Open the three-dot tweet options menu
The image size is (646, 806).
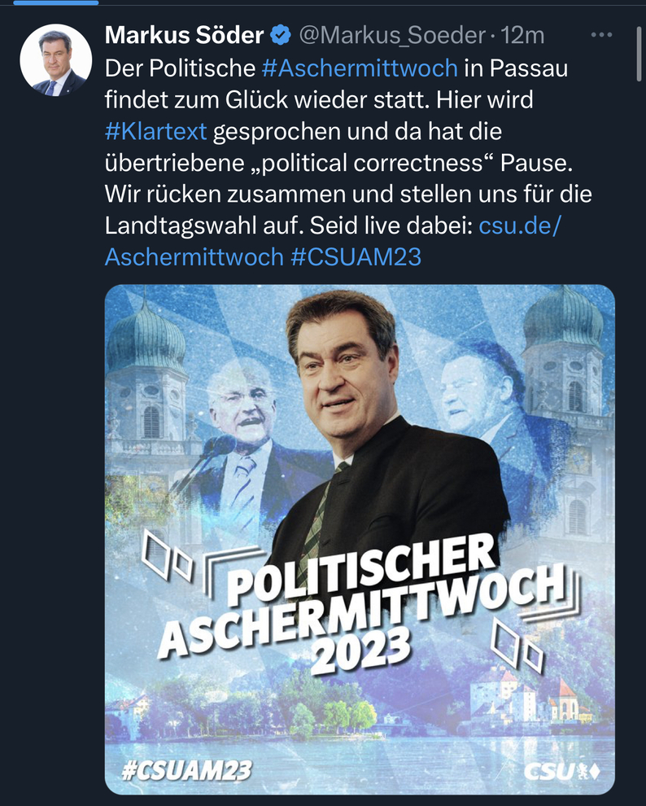click(x=601, y=35)
